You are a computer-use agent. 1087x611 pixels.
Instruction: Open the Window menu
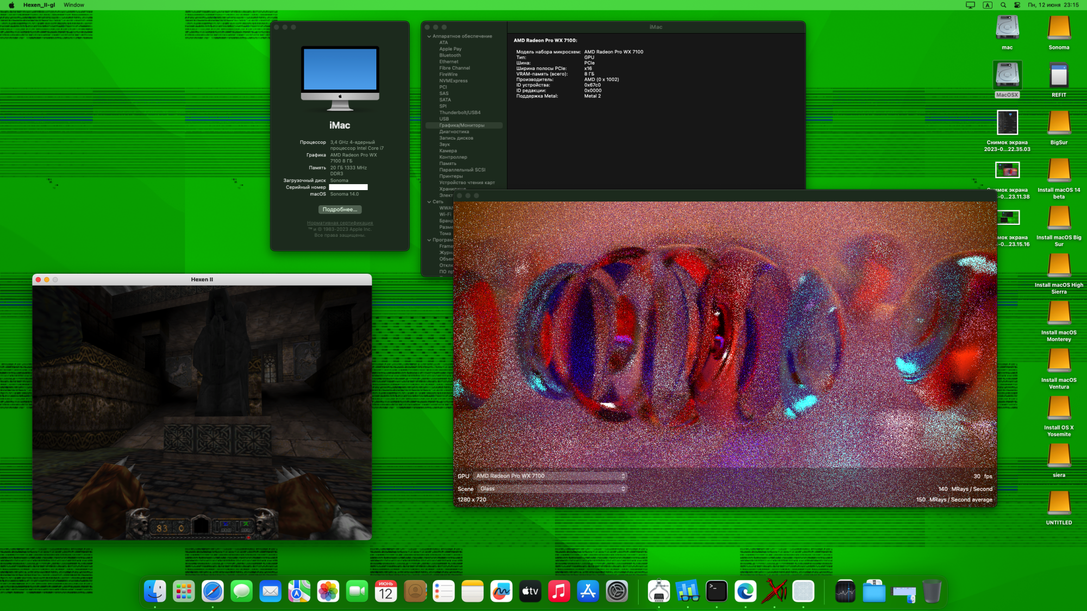point(74,5)
